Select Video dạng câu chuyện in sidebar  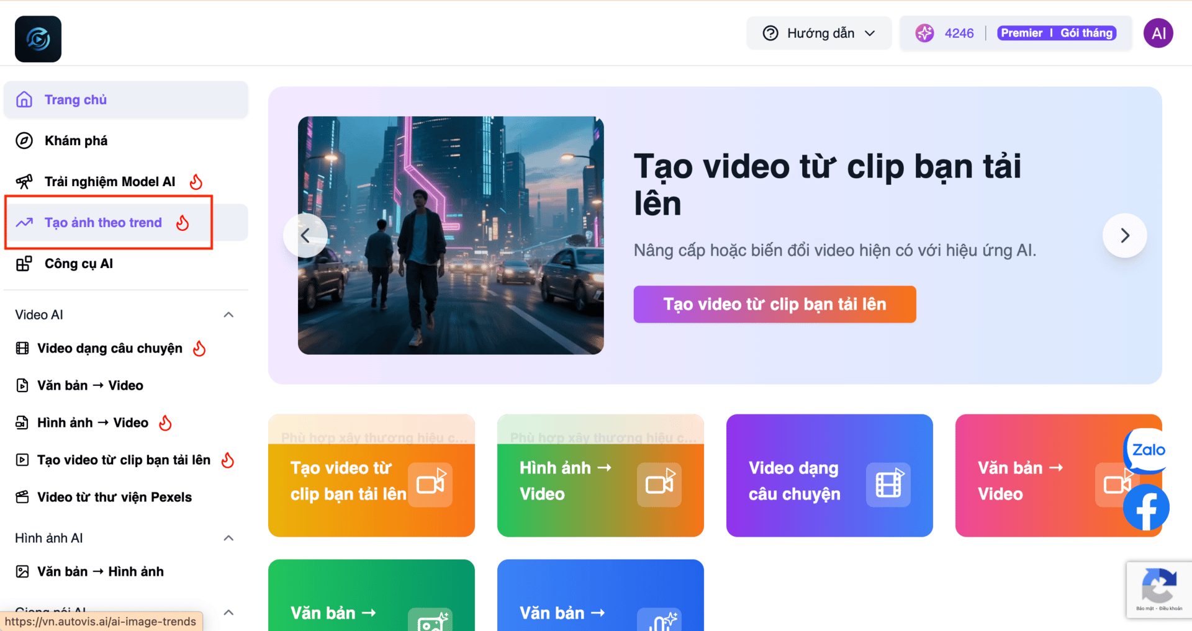(111, 348)
